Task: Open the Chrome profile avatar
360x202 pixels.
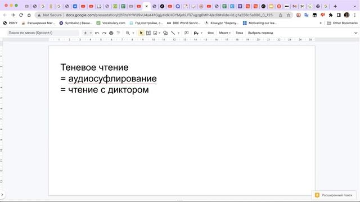Action: (x=346, y=15)
